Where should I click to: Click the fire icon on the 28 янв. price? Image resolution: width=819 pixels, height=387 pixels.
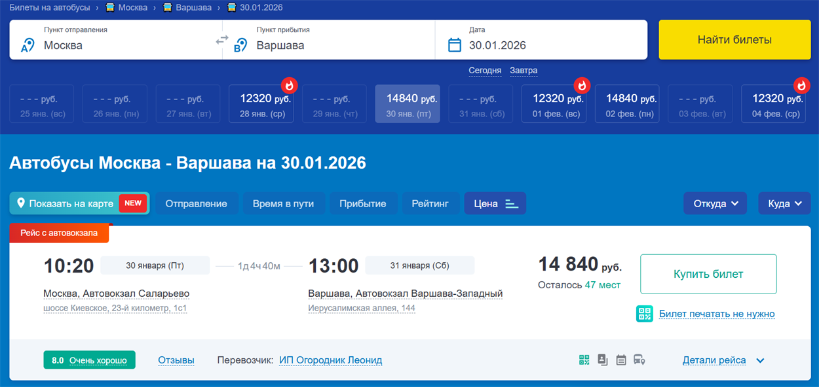click(x=290, y=85)
